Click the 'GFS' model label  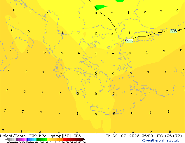[x=77, y=136]
